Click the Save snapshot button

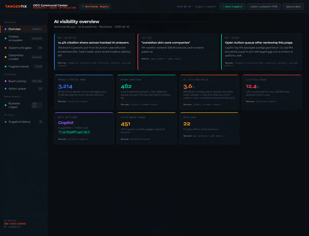(x=233, y=6)
